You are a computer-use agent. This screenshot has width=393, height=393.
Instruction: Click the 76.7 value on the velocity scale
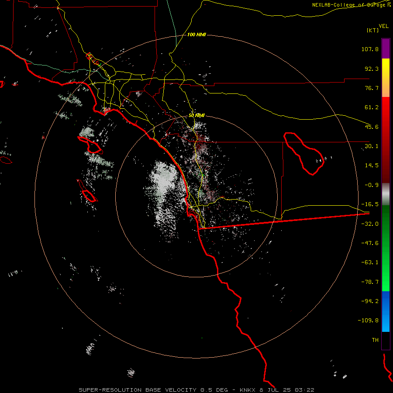(372, 88)
